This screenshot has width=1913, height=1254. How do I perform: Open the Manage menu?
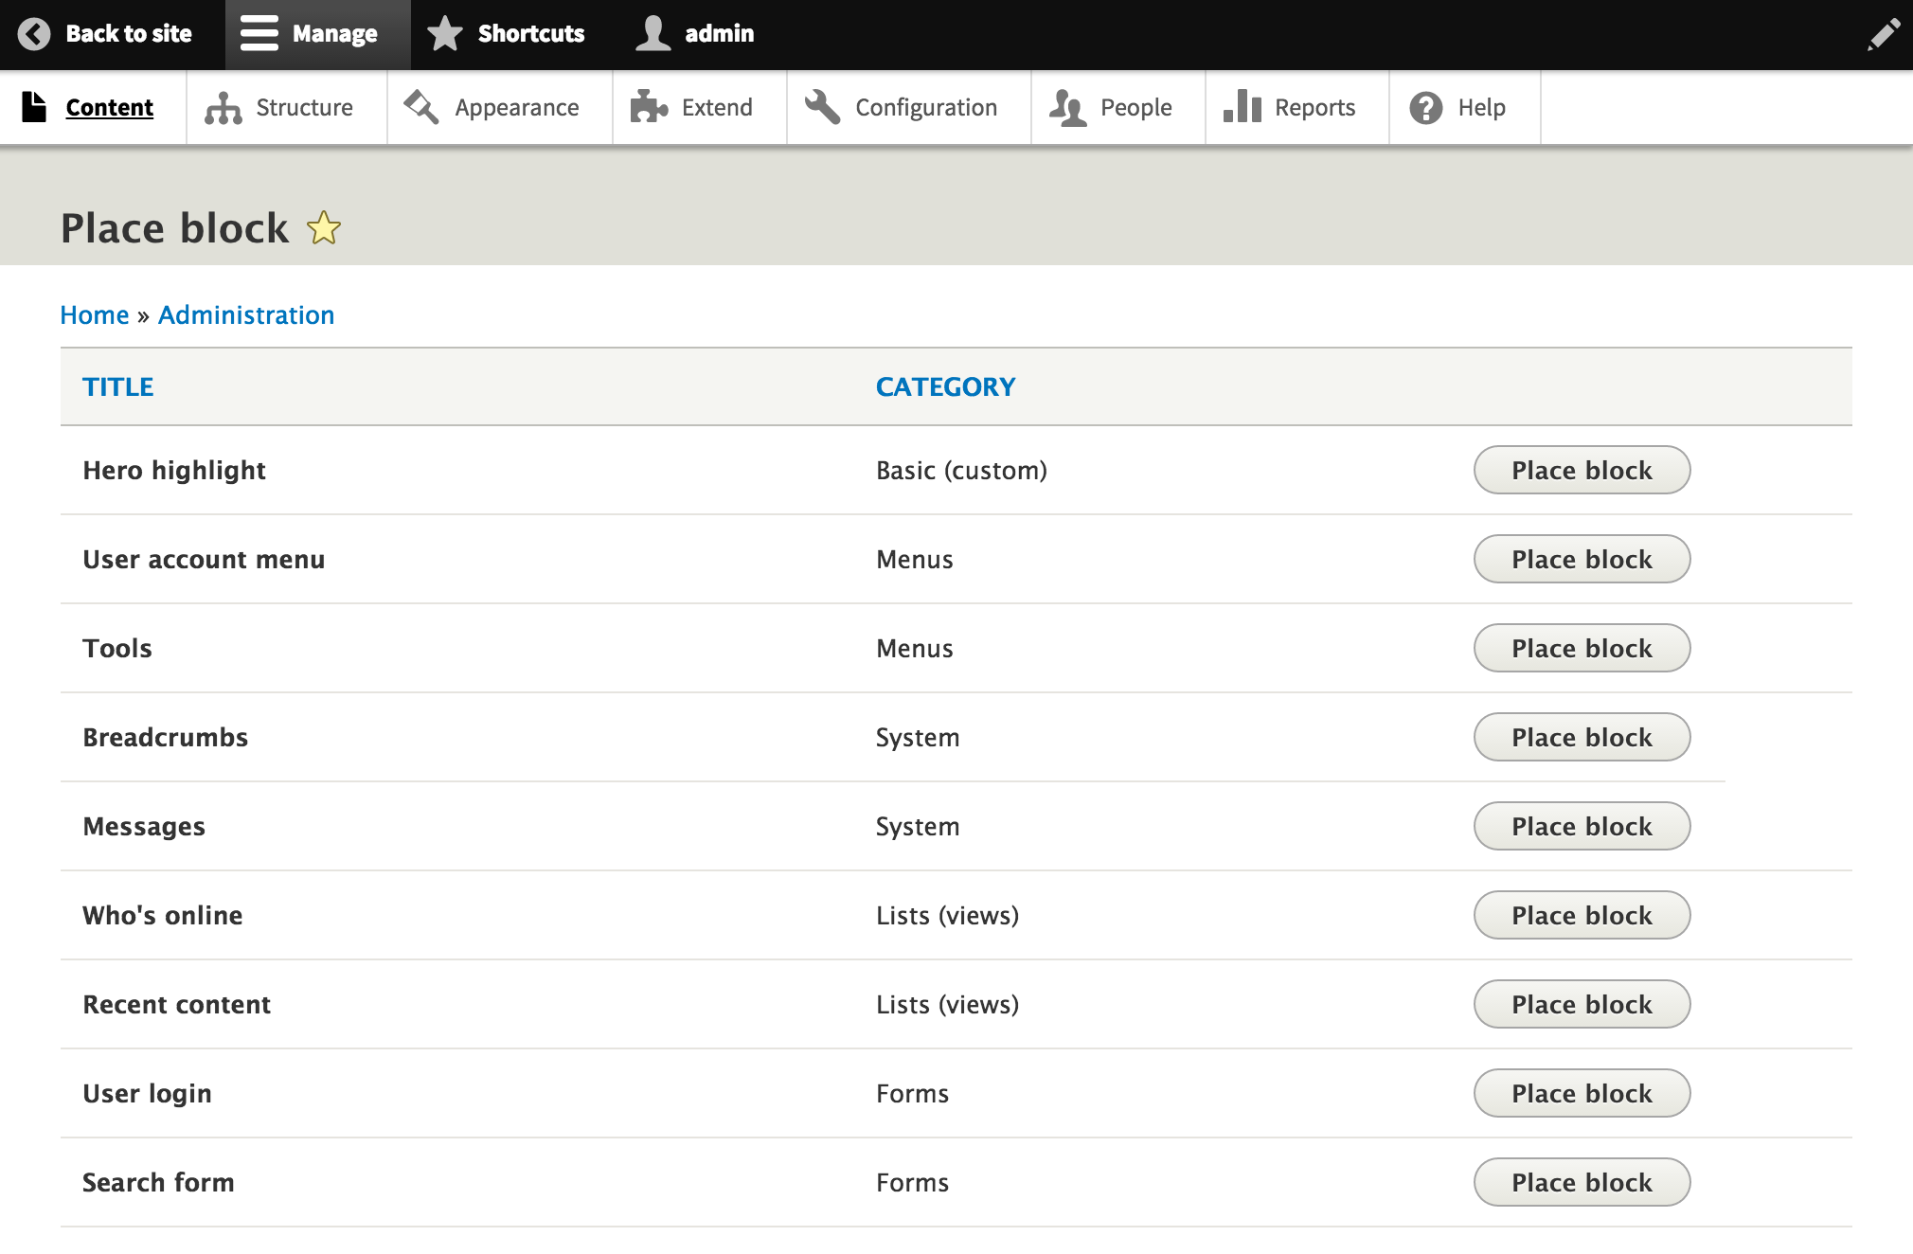pos(315,33)
